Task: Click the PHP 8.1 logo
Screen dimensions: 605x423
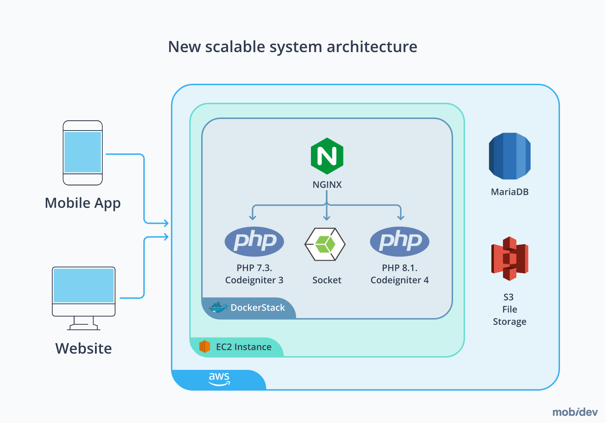Action: [x=399, y=241]
